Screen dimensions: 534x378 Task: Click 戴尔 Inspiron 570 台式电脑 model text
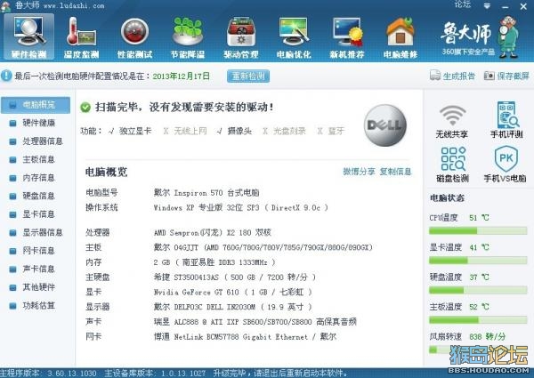(x=206, y=193)
